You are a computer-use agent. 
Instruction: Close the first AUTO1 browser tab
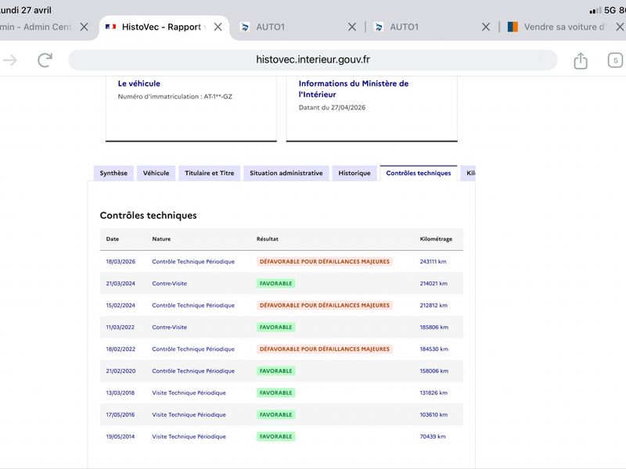pyautogui.click(x=351, y=27)
